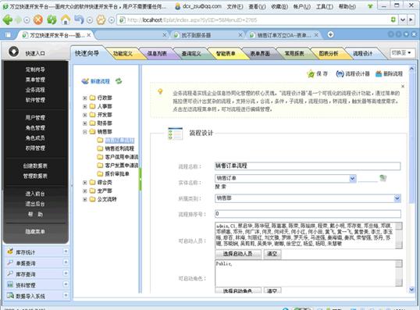
Task: Click the green refresh icon beside 新建流程
Action: [x=119, y=81]
